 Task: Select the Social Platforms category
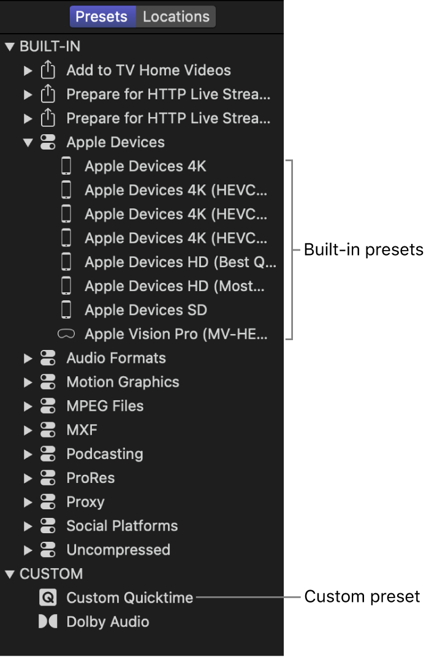(x=121, y=526)
